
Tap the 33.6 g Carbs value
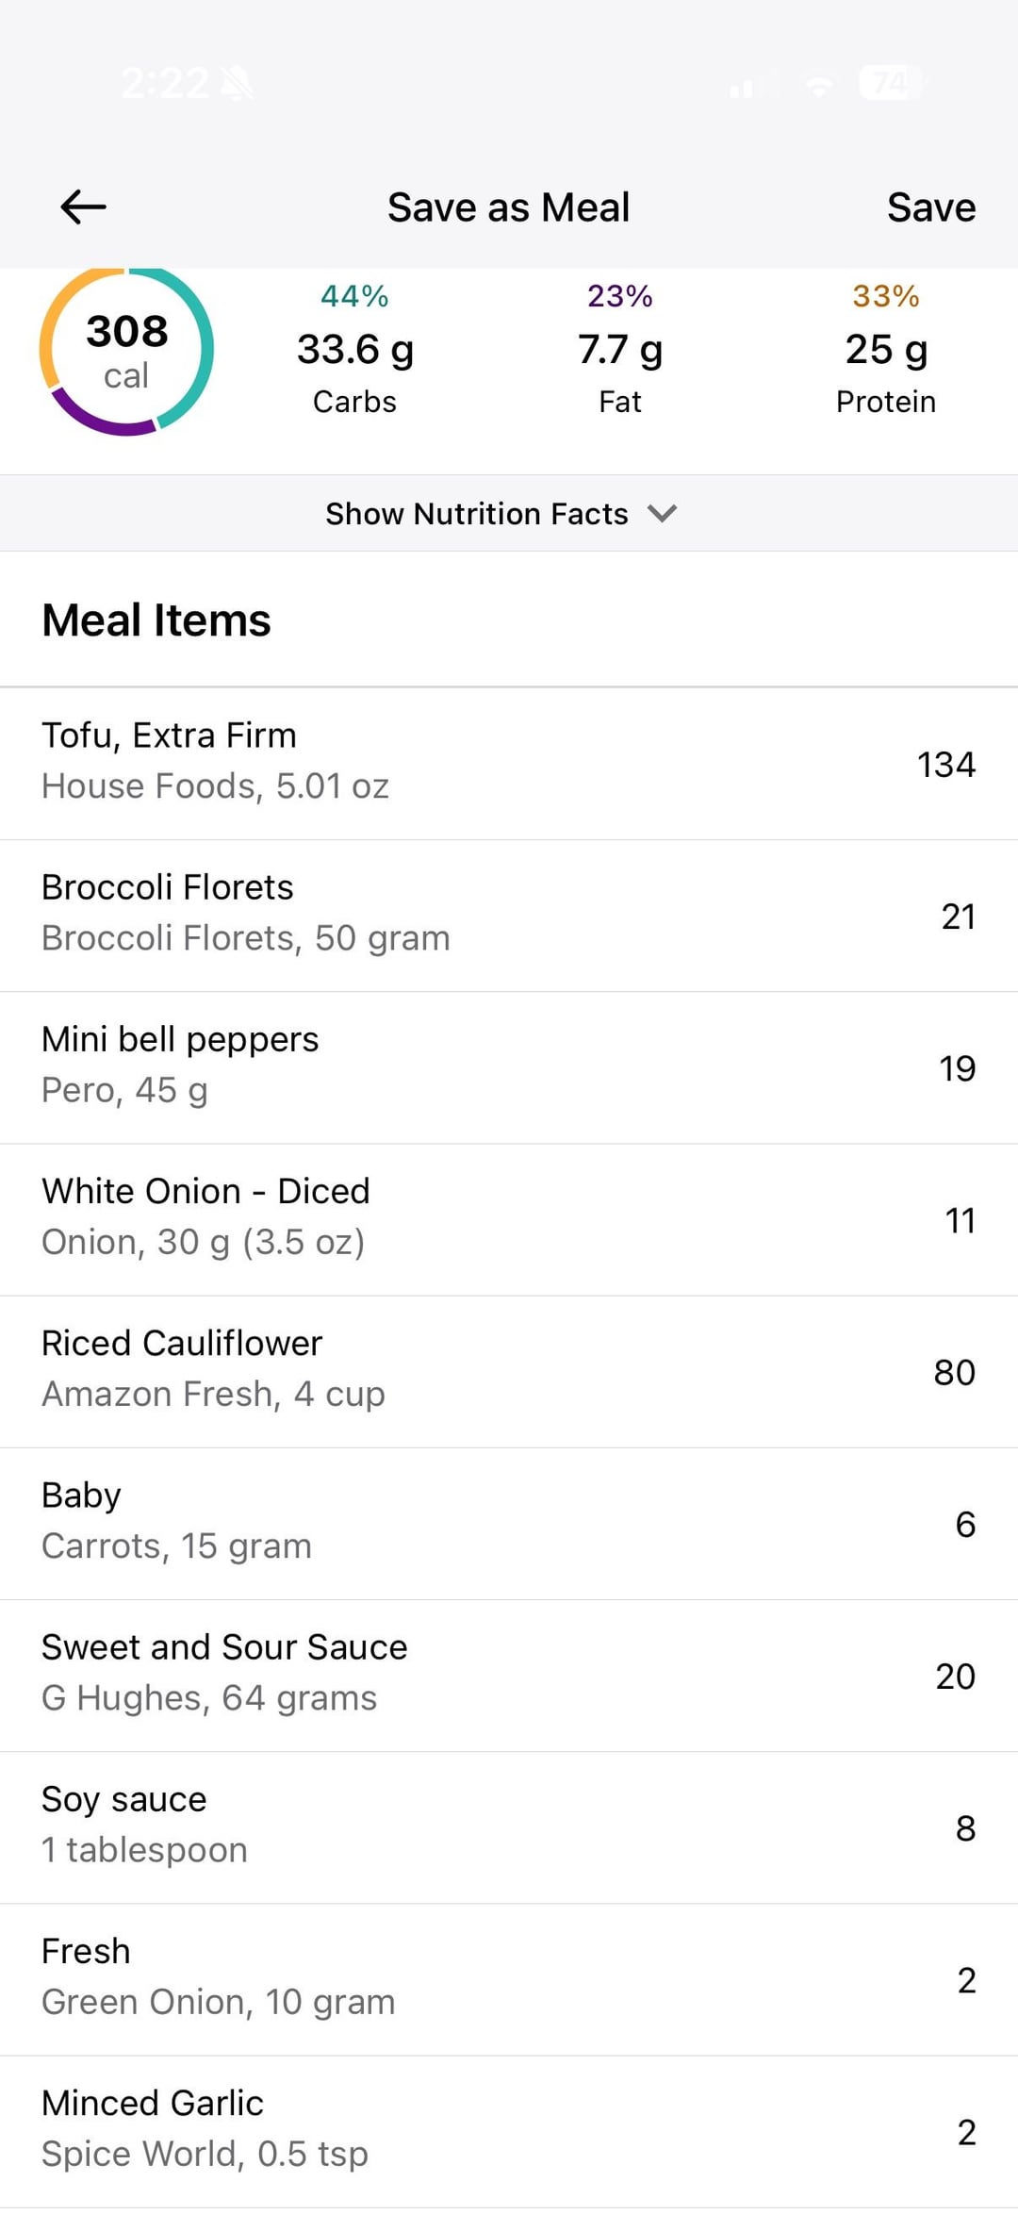point(355,350)
